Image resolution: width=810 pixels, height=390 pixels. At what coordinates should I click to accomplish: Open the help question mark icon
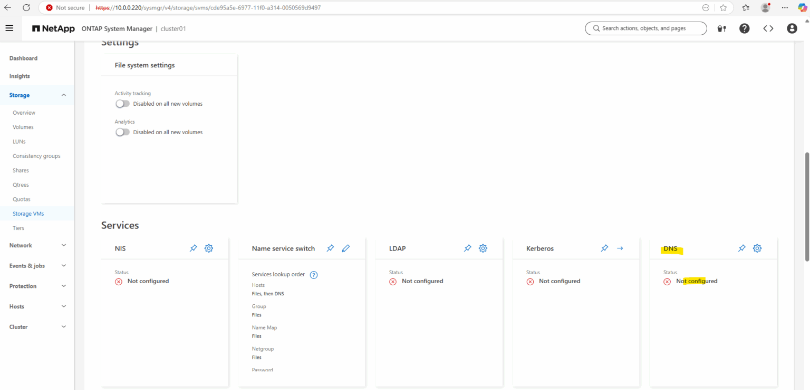click(744, 28)
